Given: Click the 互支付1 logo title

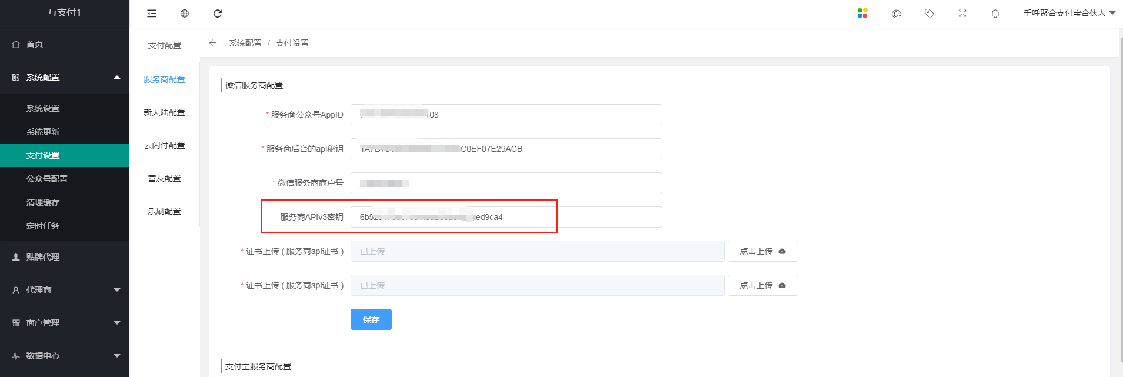Looking at the screenshot, I should point(65,12).
